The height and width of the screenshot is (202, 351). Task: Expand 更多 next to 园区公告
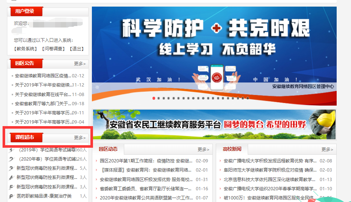[80, 63]
